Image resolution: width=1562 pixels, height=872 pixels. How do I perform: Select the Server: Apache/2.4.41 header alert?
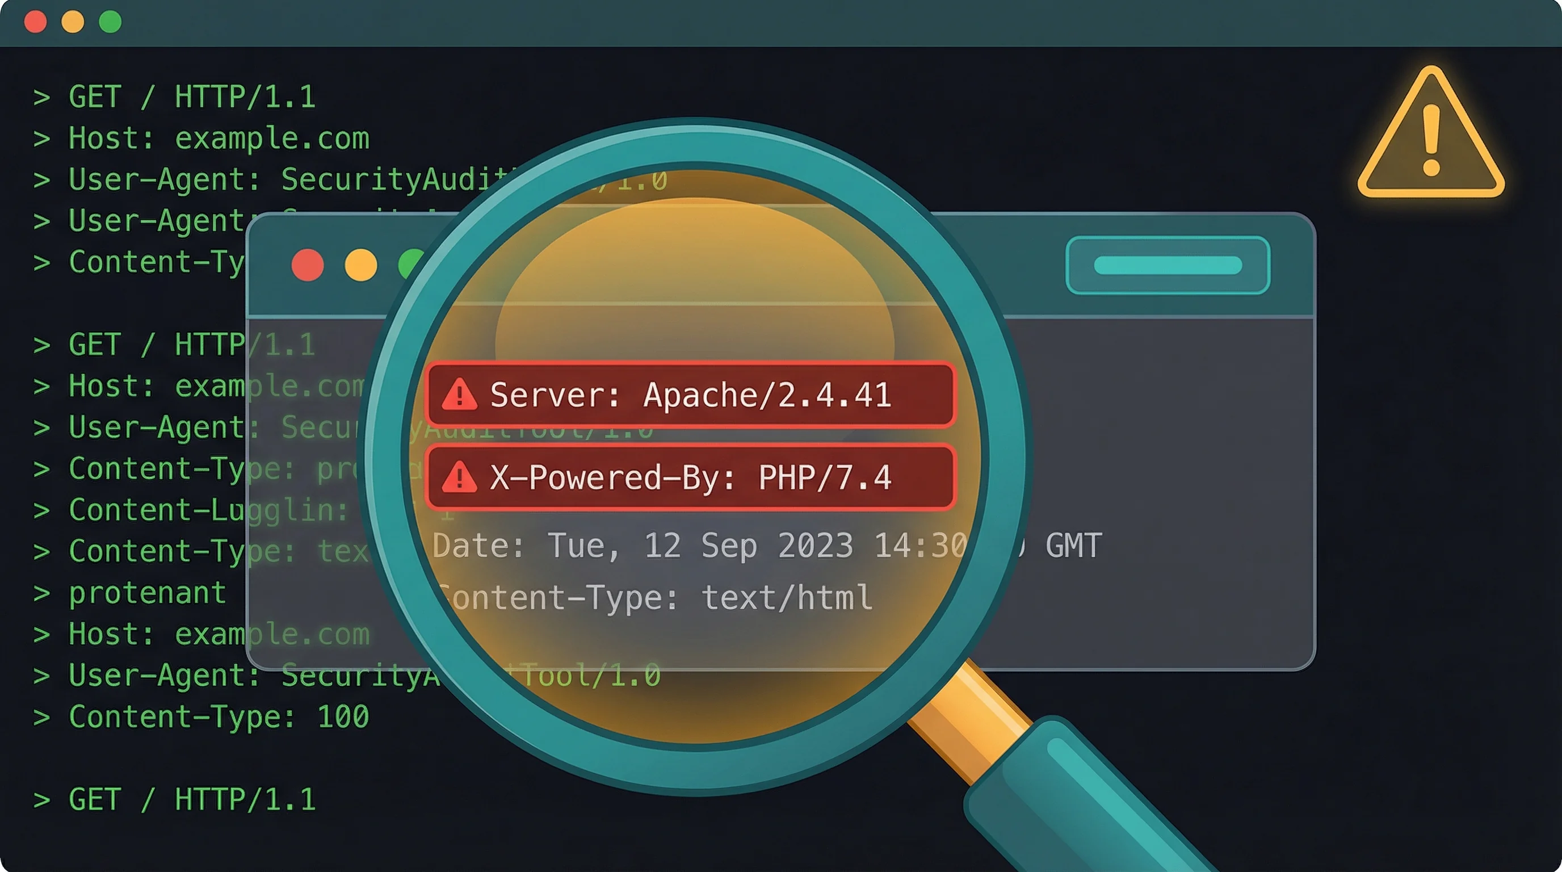tap(690, 395)
